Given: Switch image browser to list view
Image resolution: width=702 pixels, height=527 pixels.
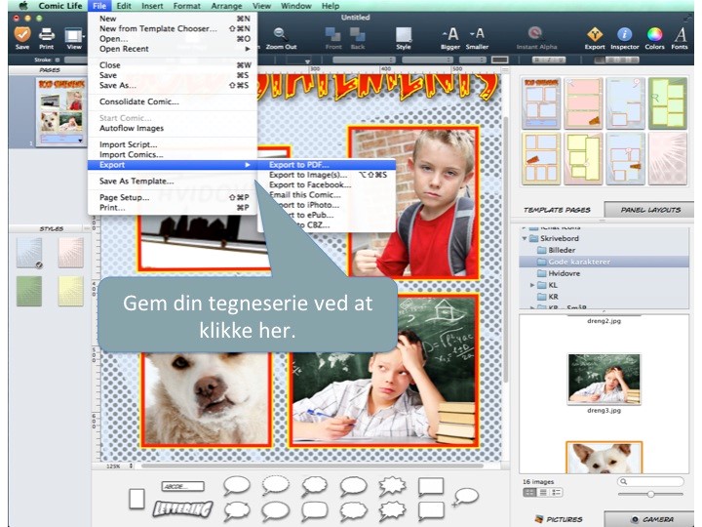Looking at the screenshot, I should tap(543, 493).
